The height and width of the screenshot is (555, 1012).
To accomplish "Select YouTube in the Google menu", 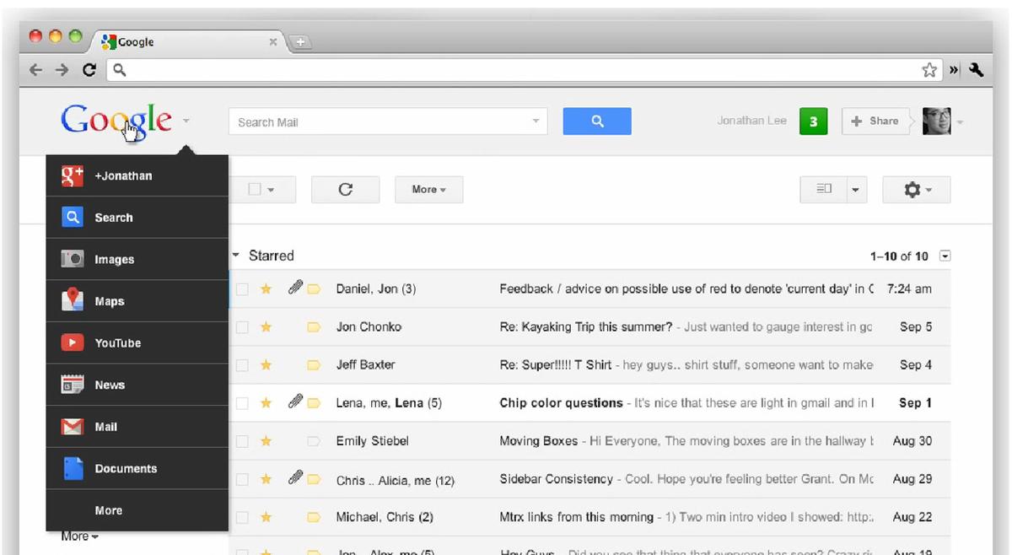I will [x=137, y=343].
